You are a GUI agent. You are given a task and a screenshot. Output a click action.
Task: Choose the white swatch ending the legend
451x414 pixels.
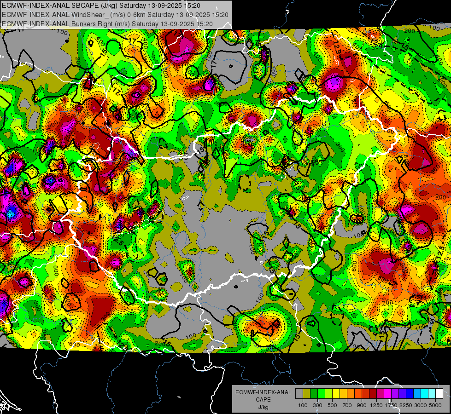click(439, 393)
